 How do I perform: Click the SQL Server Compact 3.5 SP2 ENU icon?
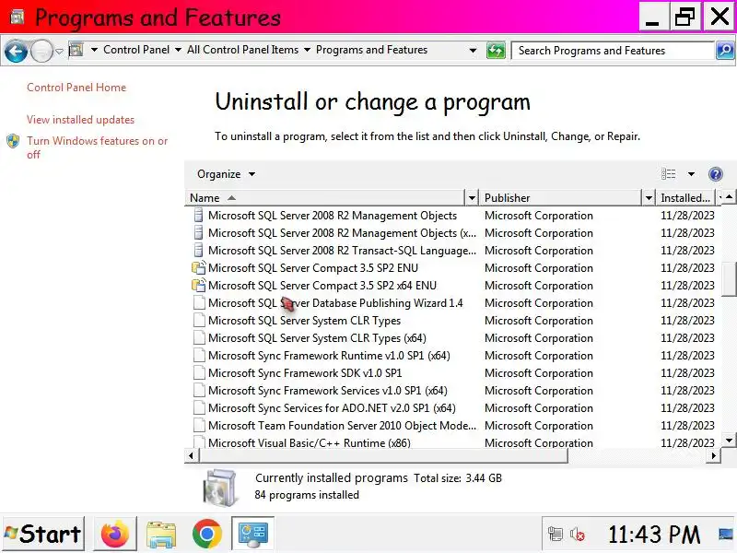click(x=199, y=268)
